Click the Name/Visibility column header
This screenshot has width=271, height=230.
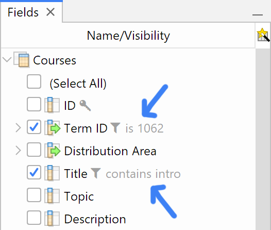128,36
